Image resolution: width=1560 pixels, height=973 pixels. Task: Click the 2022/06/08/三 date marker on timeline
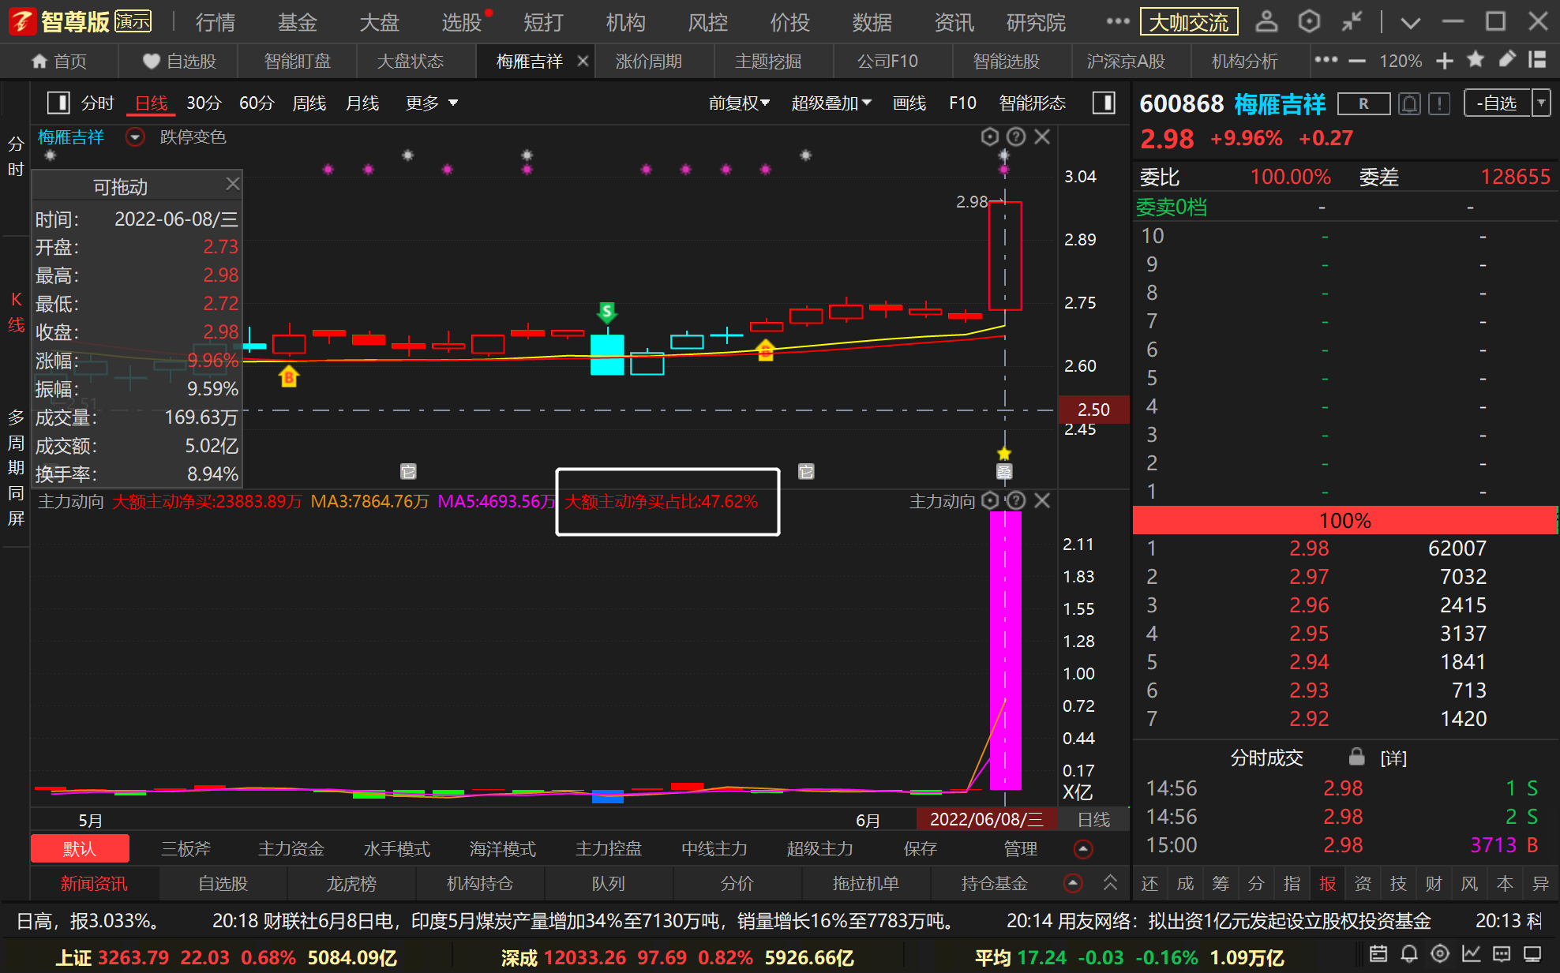click(x=986, y=819)
